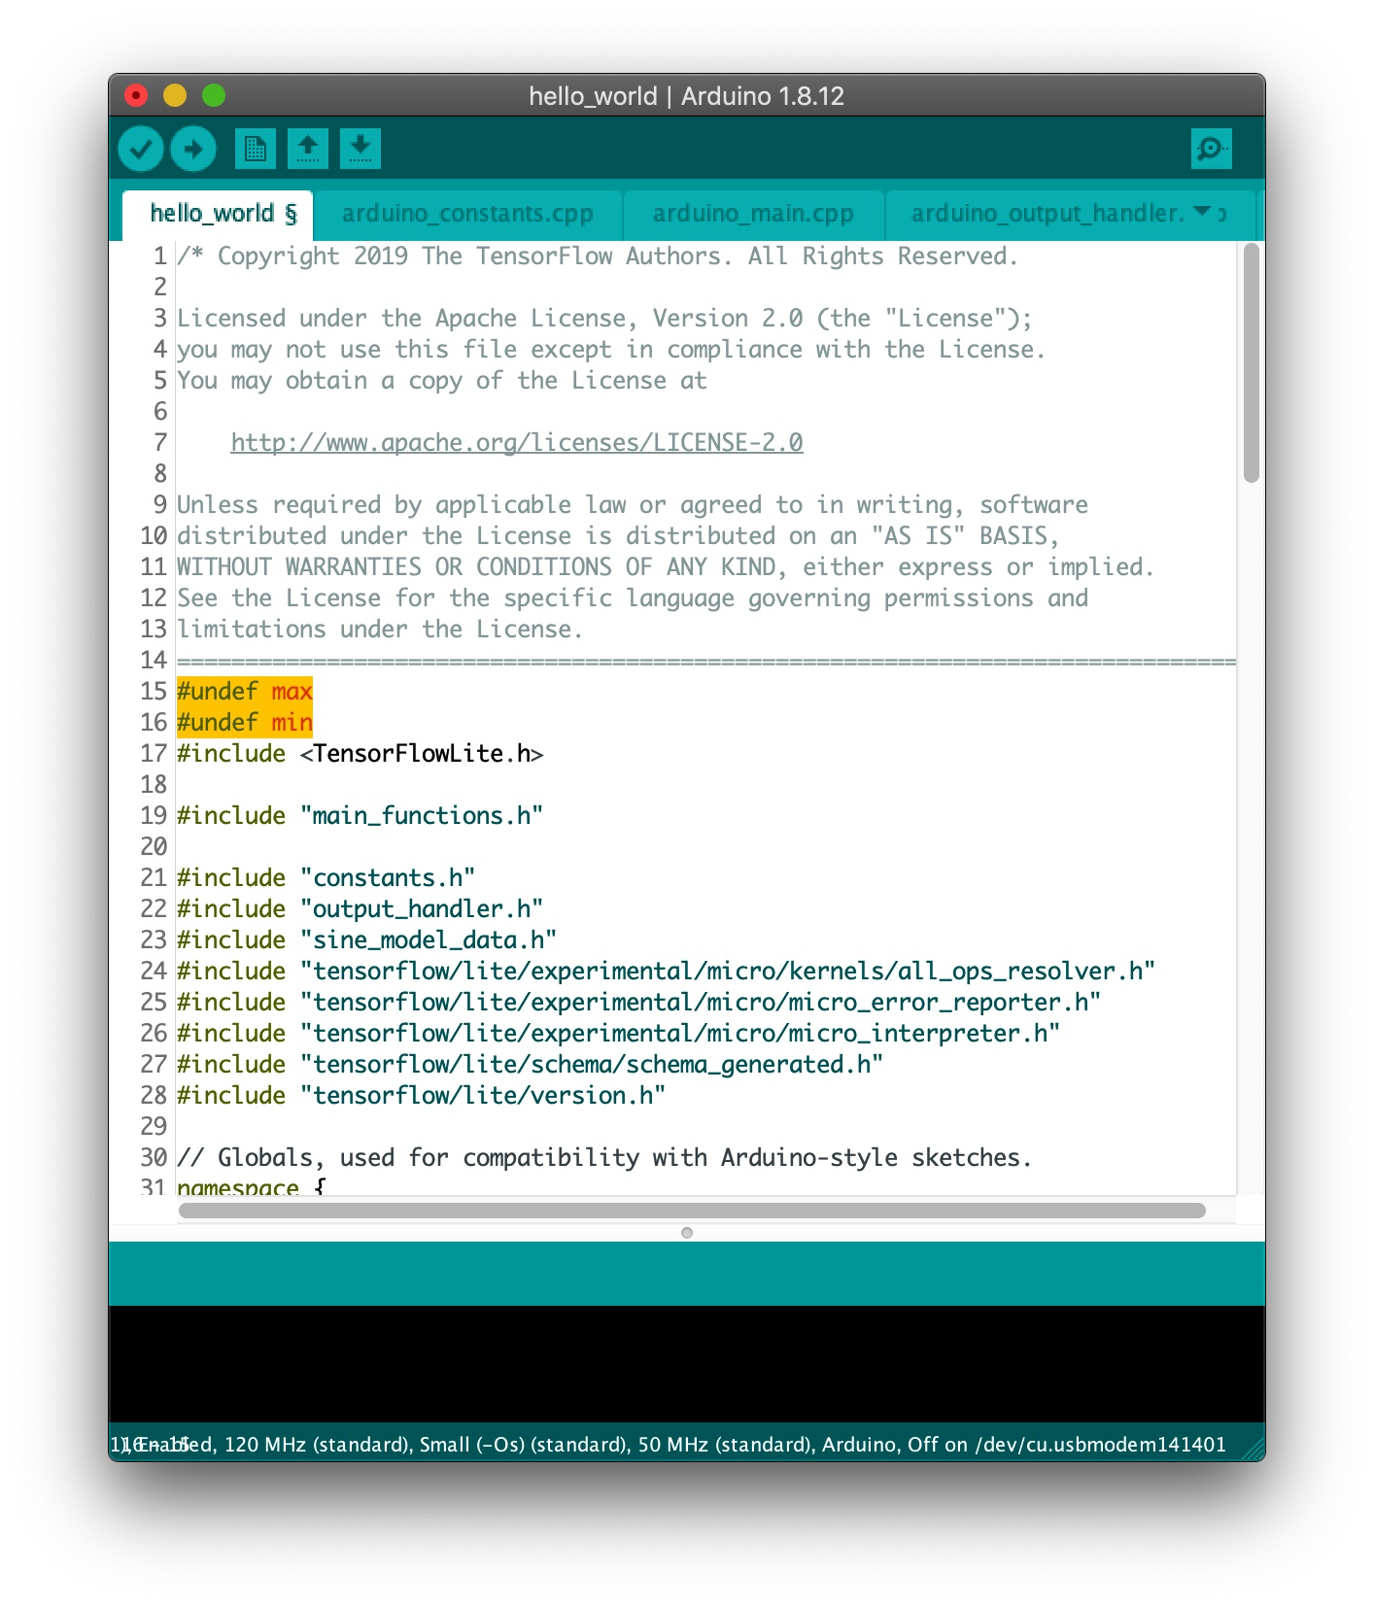Screen dimensions: 1374x1605
Task: Switch to the hello_world tab
Action: click(x=219, y=214)
